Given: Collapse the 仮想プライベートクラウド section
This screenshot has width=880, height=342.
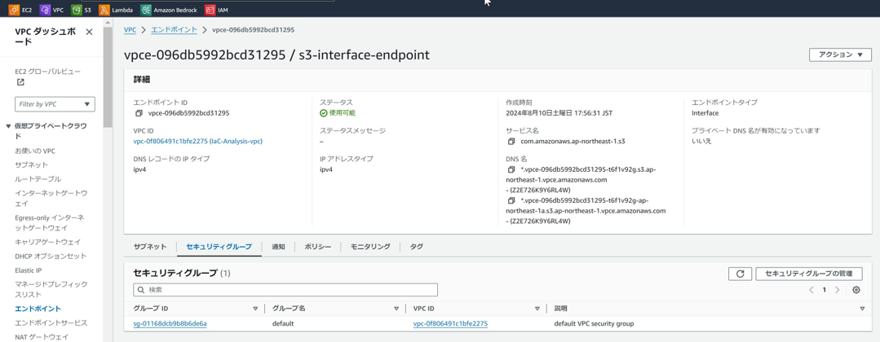Looking at the screenshot, I should pyautogui.click(x=8, y=125).
